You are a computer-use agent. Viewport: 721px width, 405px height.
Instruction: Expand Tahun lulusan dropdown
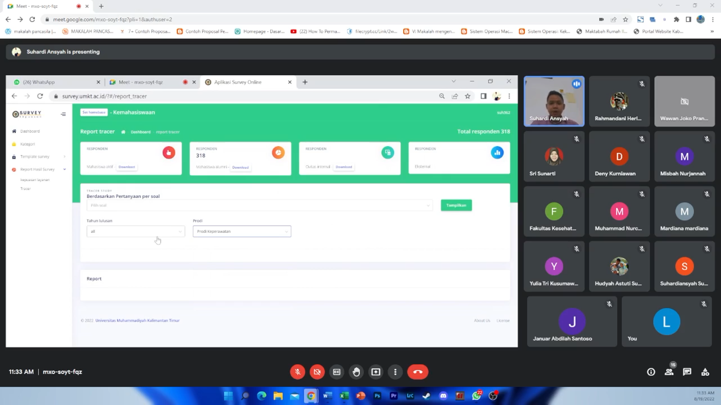click(x=136, y=231)
